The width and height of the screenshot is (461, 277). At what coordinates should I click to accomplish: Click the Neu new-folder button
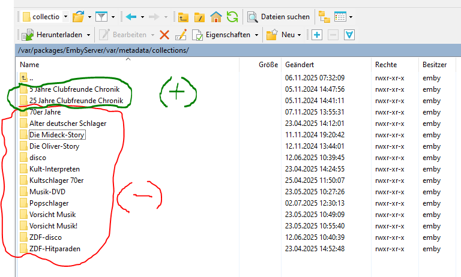click(x=280, y=35)
